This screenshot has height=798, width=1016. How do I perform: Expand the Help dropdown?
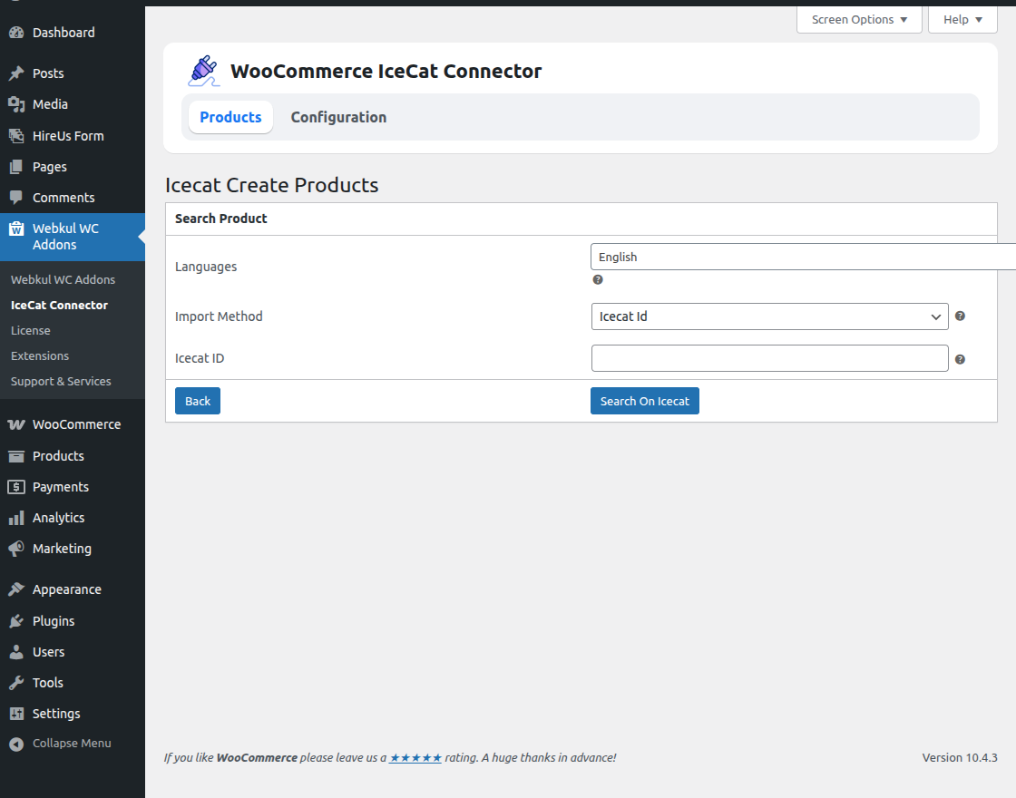962,19
